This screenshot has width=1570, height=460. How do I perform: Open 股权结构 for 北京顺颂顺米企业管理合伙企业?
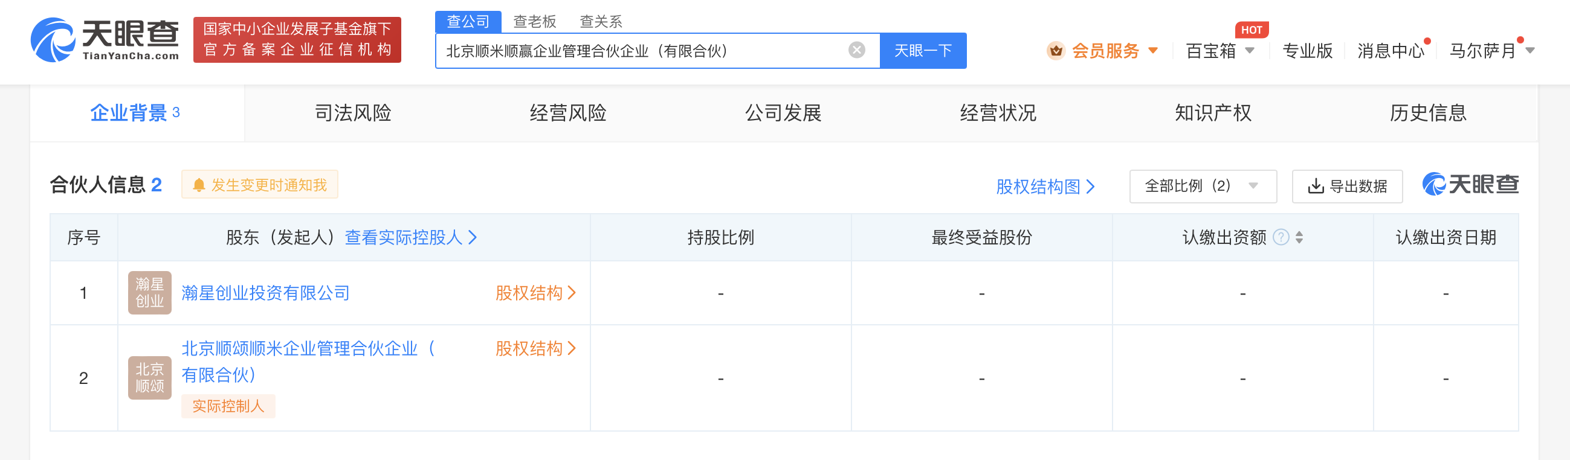535,349
